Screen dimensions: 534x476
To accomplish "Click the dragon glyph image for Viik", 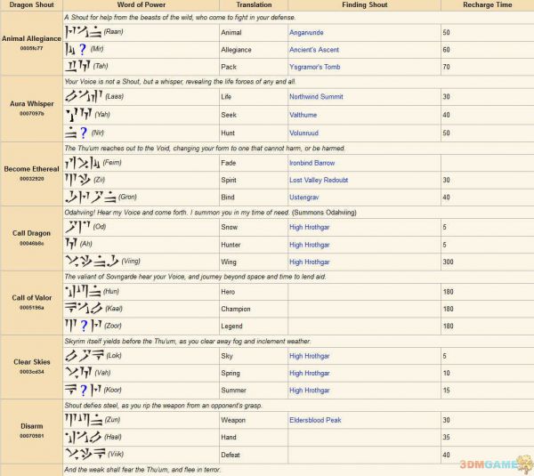I will click(x=85, y=454).
